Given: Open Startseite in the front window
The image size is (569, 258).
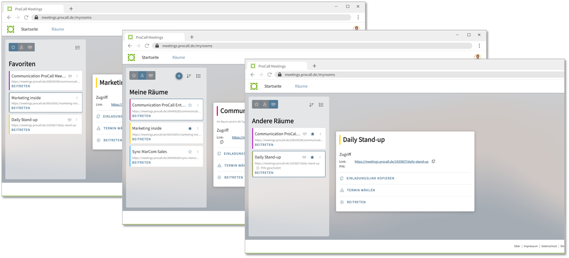Looking at the screenshot, I should [x=273, y=86].
